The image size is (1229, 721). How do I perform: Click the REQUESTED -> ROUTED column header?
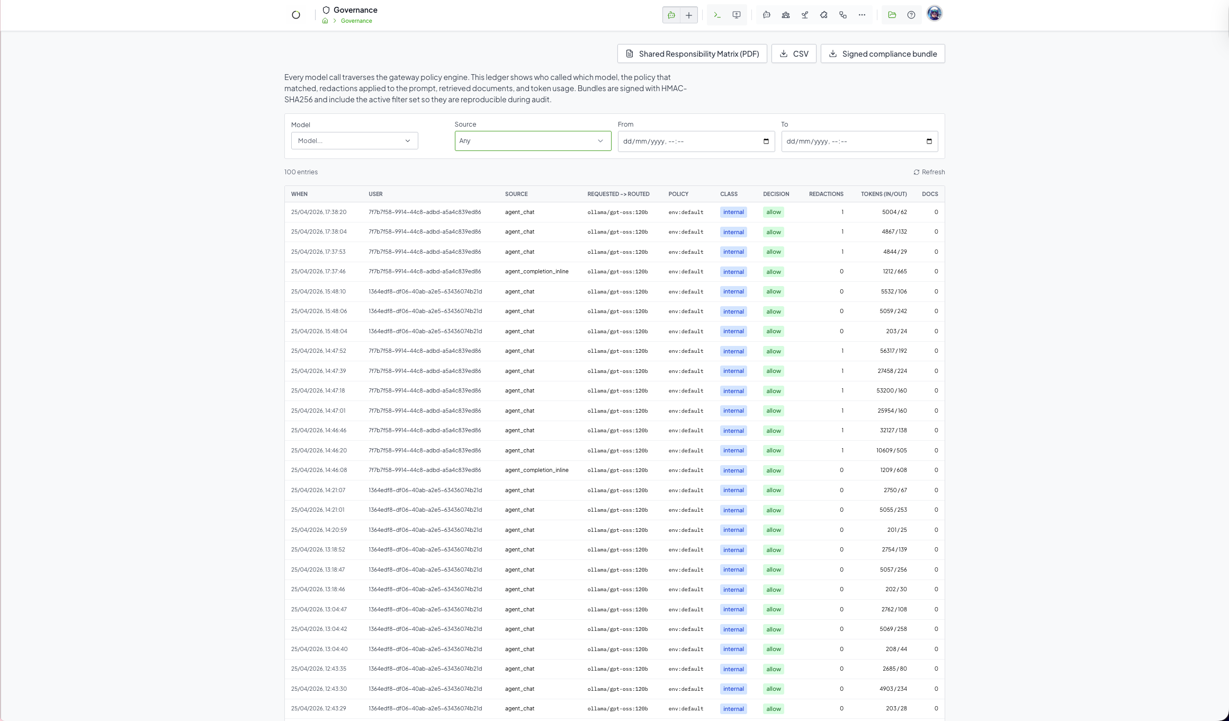[x=618, y=194]
